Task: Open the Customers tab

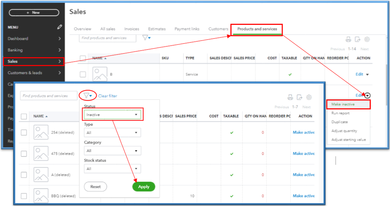Action: click(x=218, y=29)
